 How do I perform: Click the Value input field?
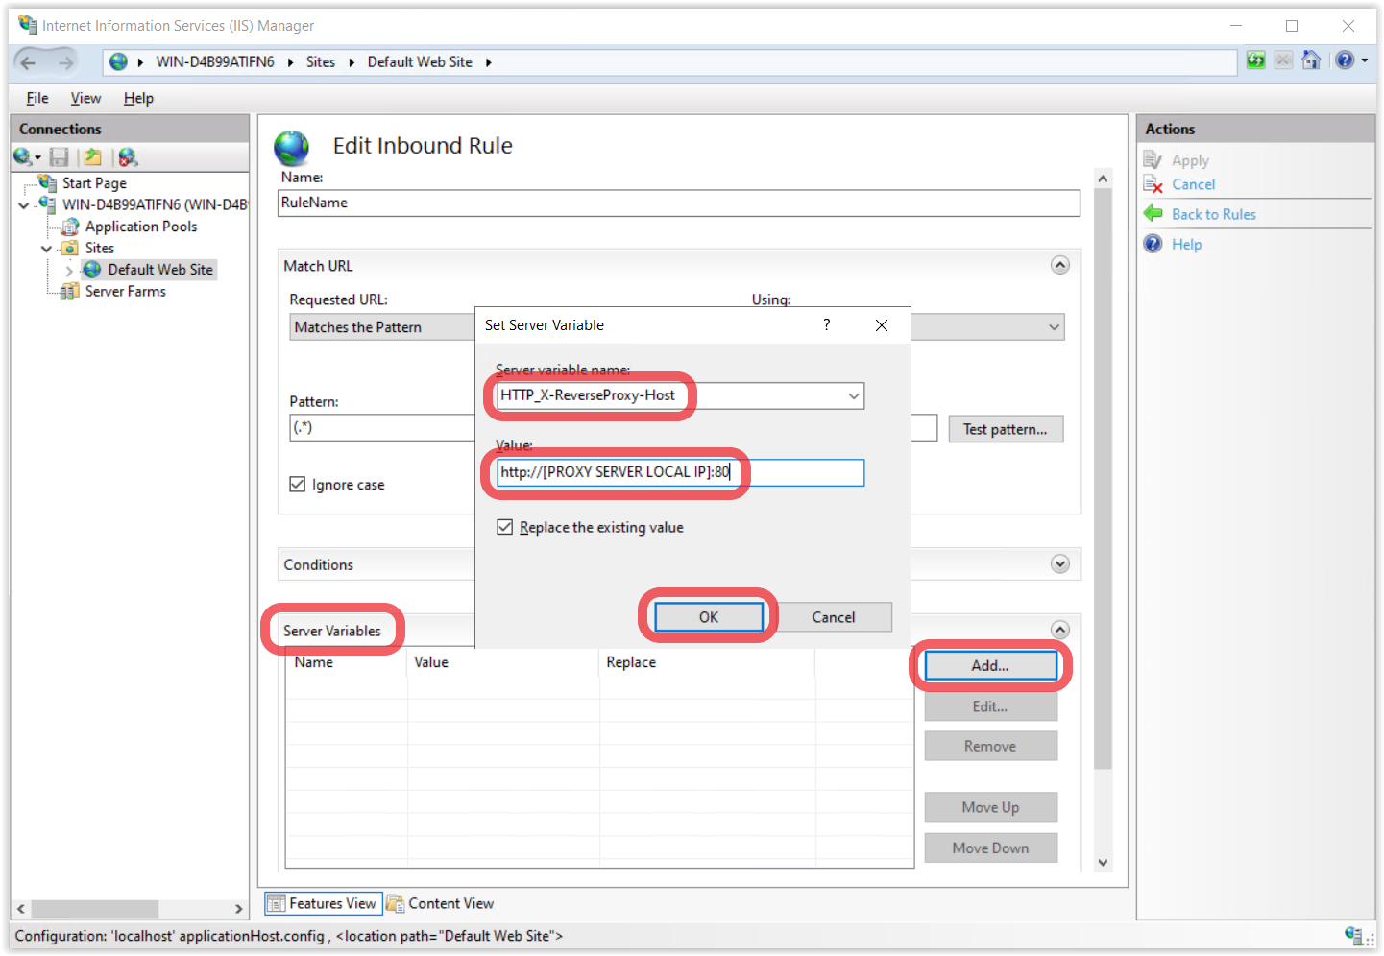680,472
